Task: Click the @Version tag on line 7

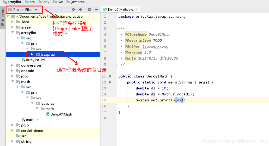Action: [x=134, y=52]
